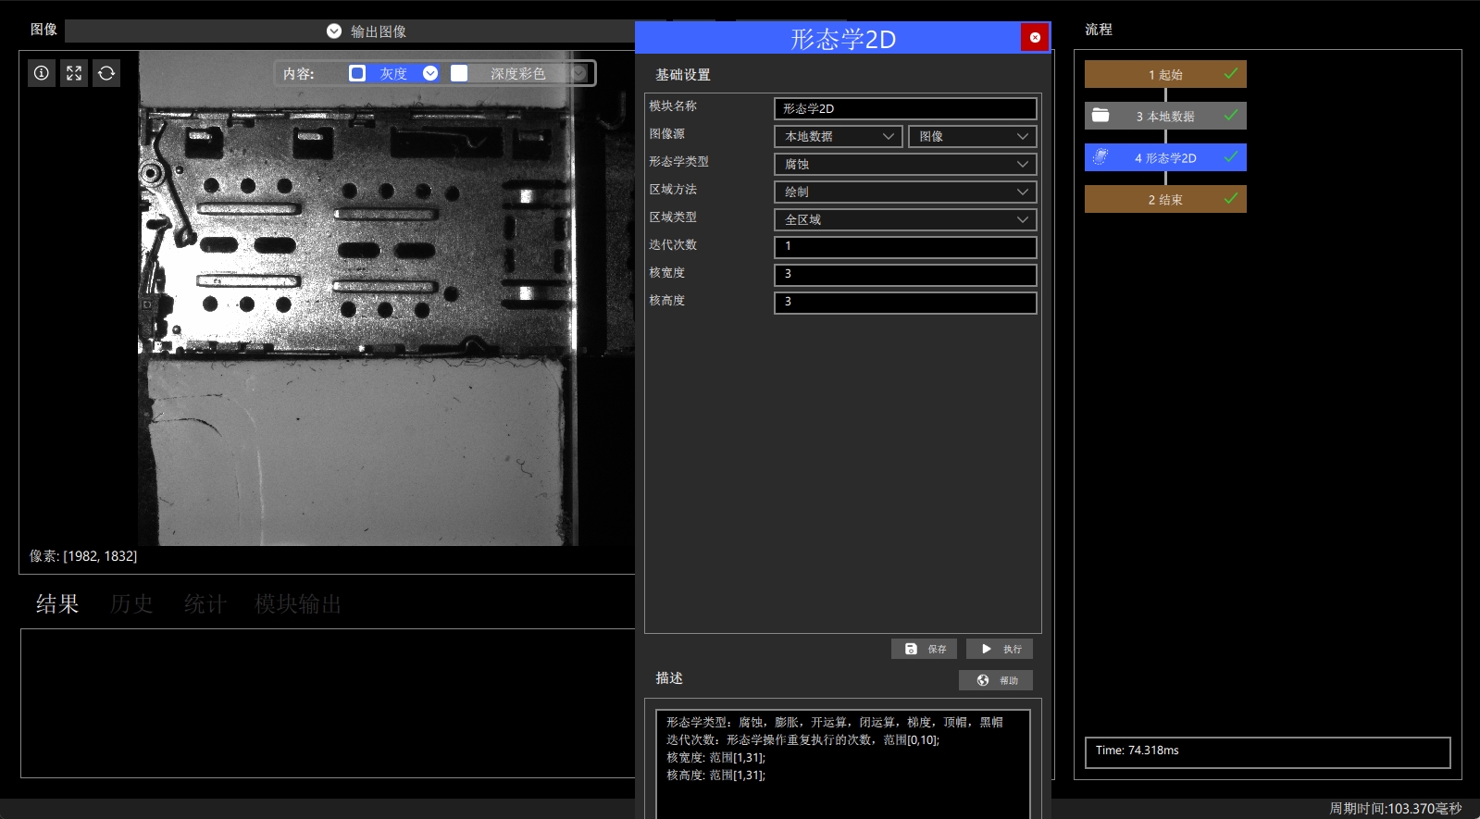This screenshot has height=819, width=1480.
Task: Click the green checkmark on 本地数据 node
Action: click(x=1231, y=115)
